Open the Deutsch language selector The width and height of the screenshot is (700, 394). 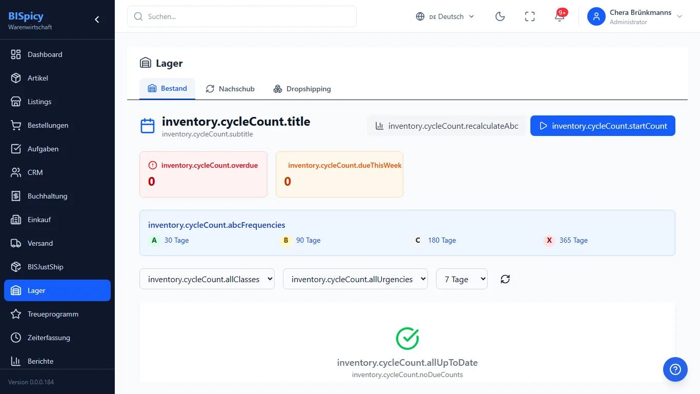click(x=445, y=16)
